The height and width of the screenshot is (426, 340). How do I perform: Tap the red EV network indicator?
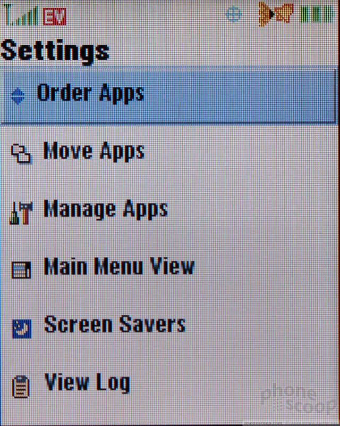[55, 17]
